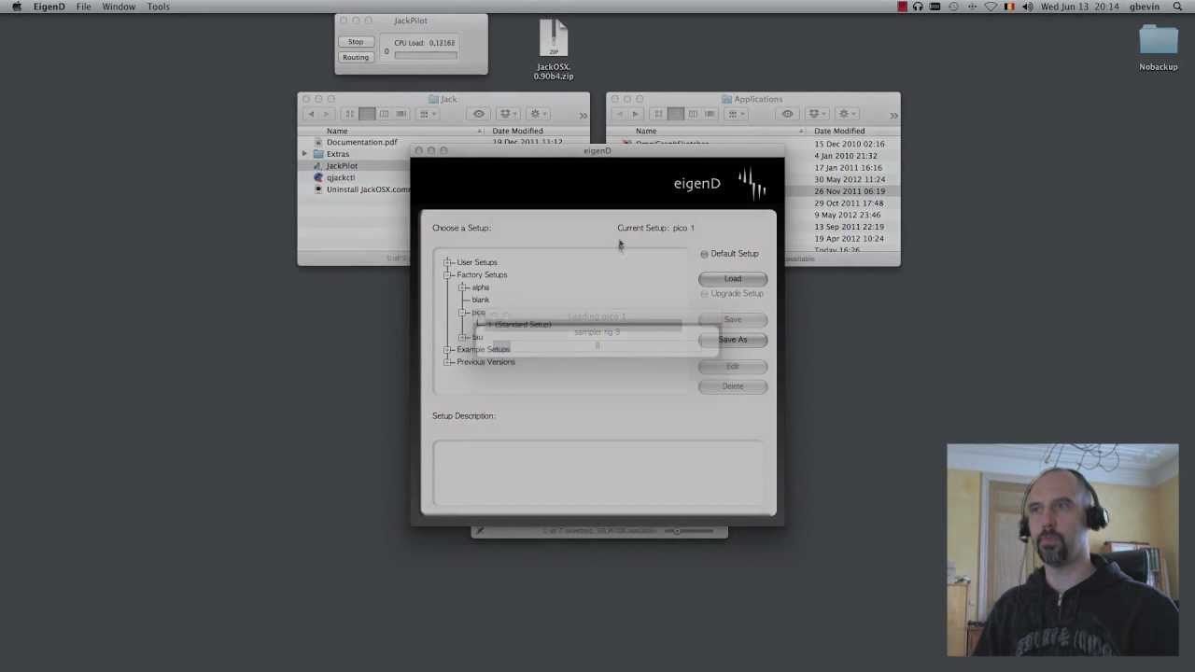
Task: Switch Jack window to icon view
Action: [350, 114]
